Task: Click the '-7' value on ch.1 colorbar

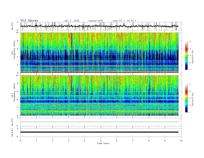Action: tap(190, 70)
